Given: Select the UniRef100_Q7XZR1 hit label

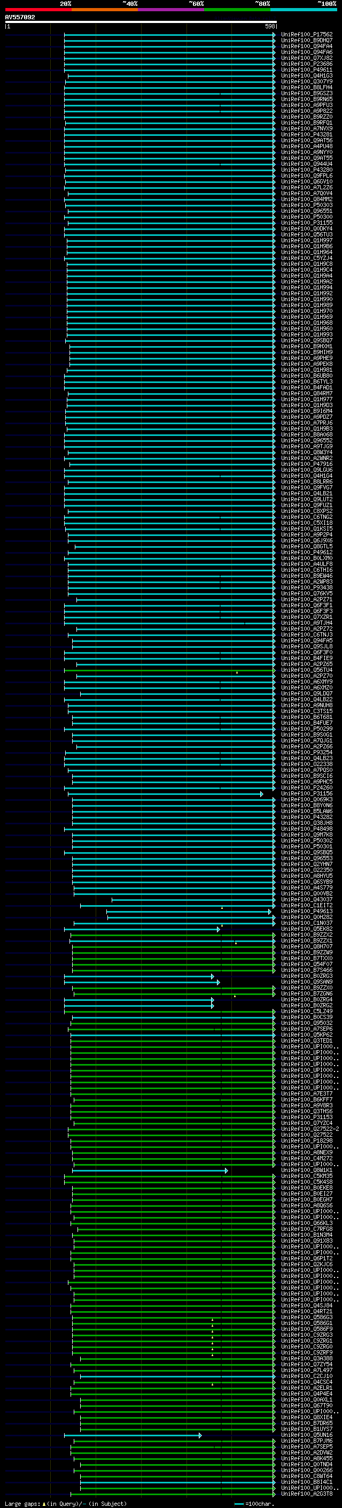Looking at the screenshot, I should click(306, 617).
